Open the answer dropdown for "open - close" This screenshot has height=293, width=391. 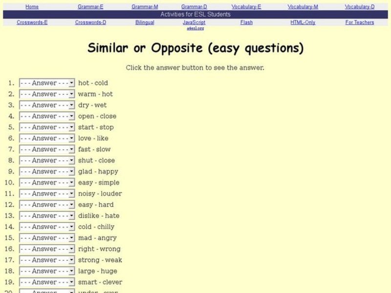point(46,116)
